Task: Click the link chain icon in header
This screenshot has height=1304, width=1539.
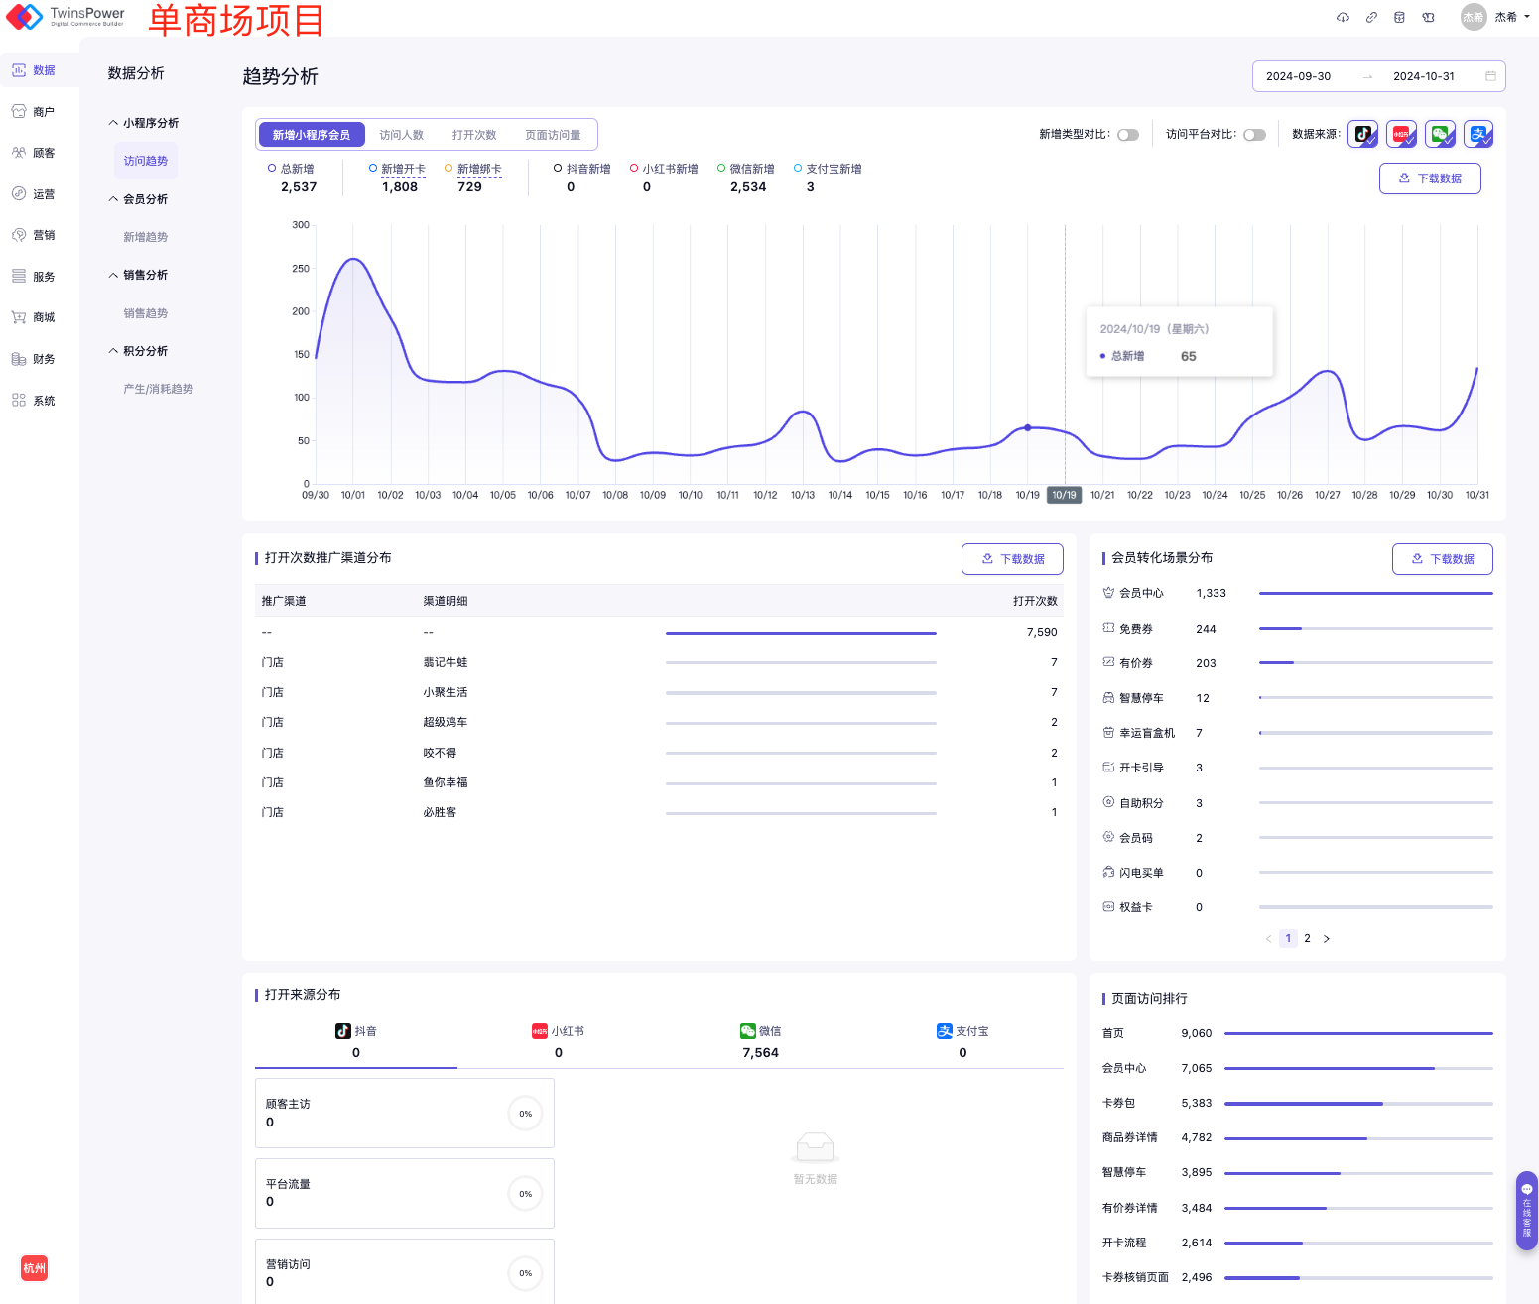Action: coord(1371,17)
